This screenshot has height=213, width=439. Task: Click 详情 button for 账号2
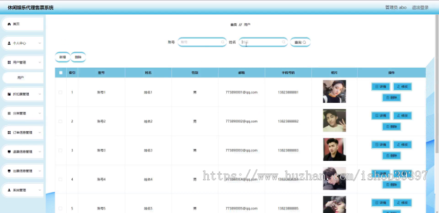(x=381, y=116)
